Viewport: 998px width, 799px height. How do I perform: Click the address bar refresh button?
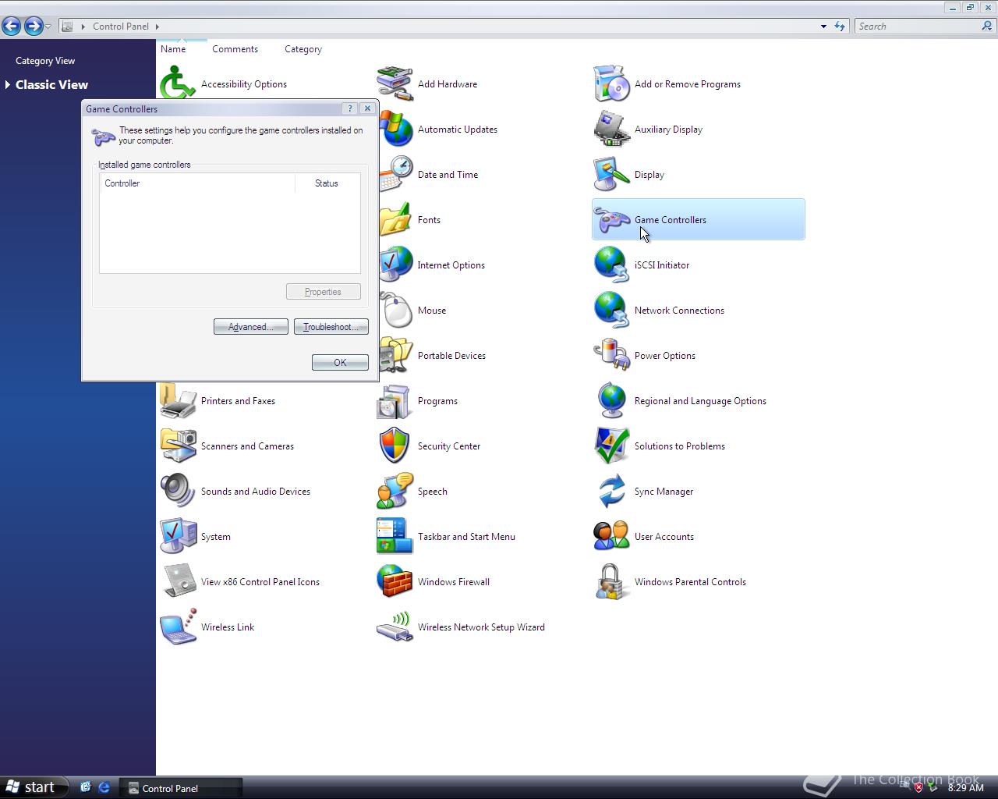tap(840, 27)
